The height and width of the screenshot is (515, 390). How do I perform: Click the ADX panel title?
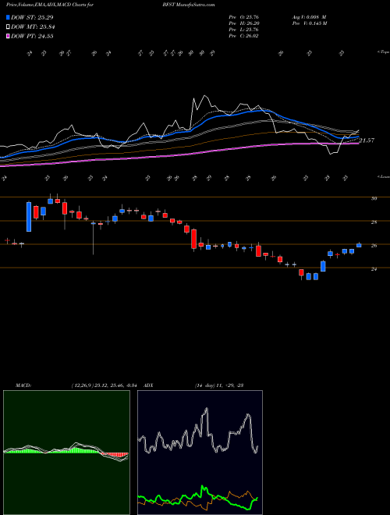tap(148, 385)
